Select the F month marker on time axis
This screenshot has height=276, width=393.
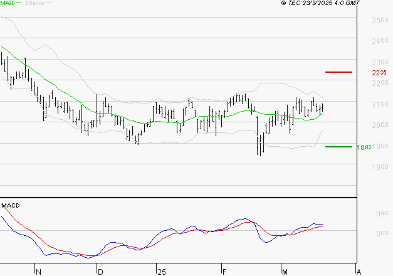224,272
